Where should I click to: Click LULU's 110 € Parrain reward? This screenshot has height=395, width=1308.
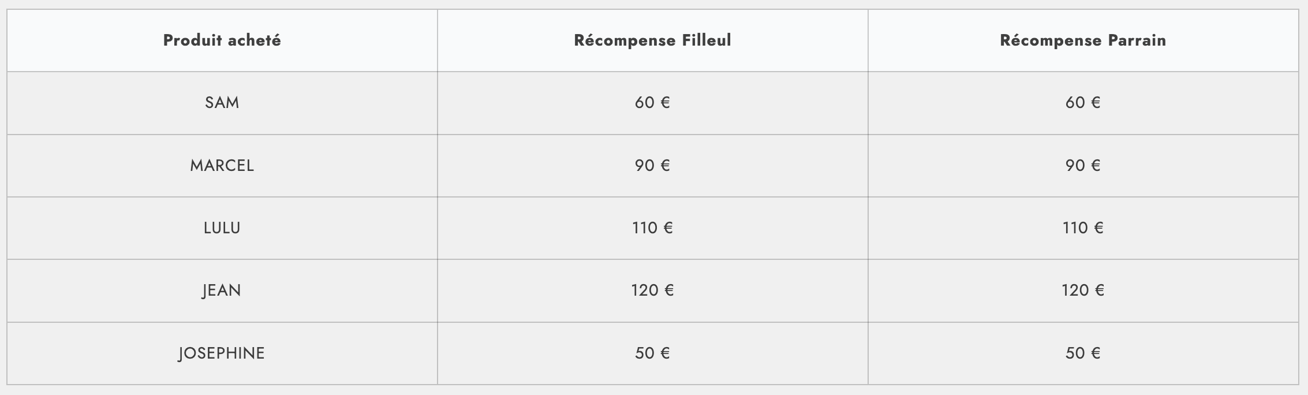point(1083,228)
